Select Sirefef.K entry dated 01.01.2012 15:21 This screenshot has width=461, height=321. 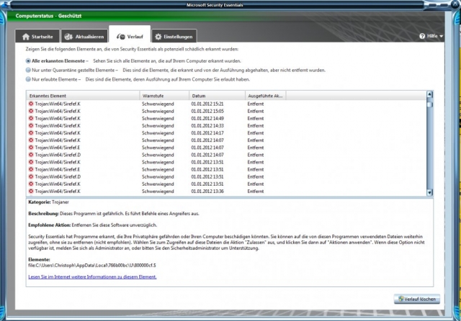coord(226,104)
